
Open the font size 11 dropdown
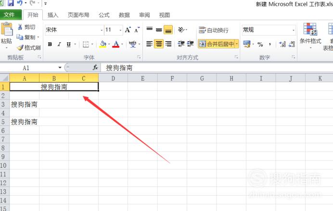pyautogui.click(x=121, y=30)
